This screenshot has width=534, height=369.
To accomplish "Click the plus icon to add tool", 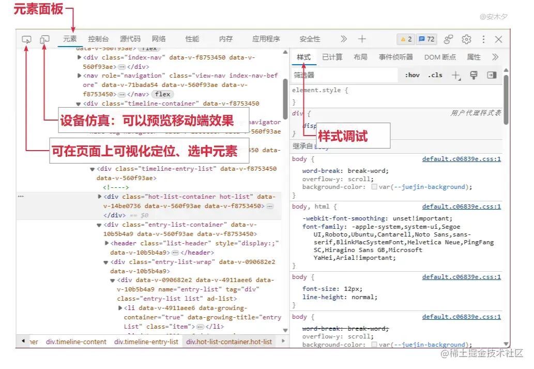I will click(362, 39).
